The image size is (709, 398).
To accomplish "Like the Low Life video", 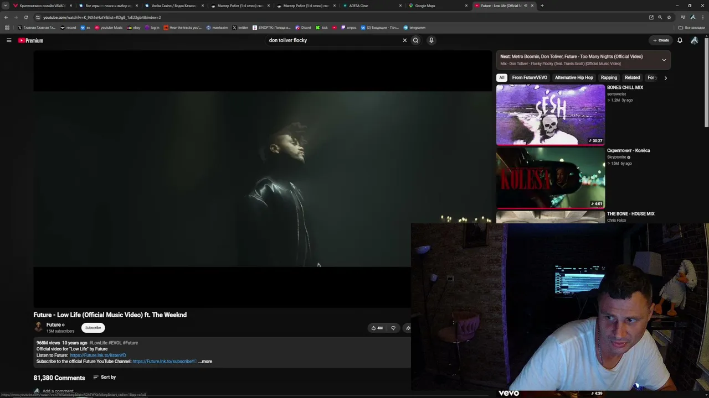I will click(x=377, y=328).
